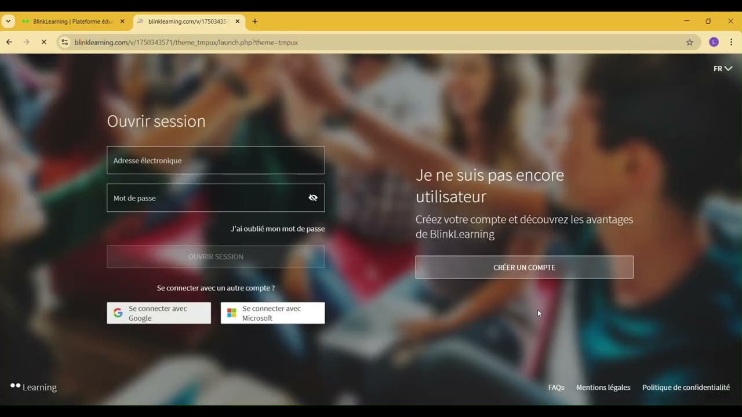
Task: Restore down the browser window
Action: (x=708, y=21)
